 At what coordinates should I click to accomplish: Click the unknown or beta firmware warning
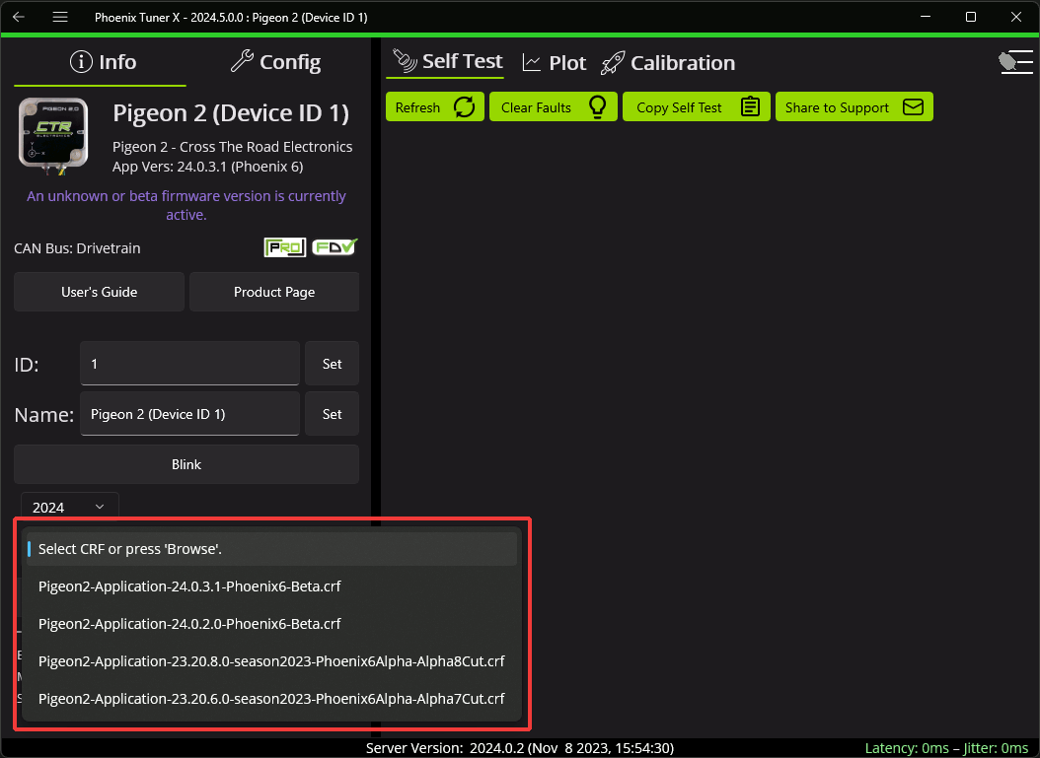click(x=186, y=205)
